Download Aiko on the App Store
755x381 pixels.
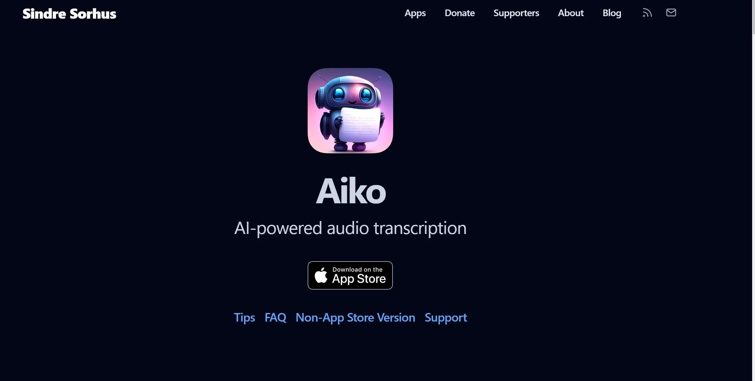coord(350,275)
